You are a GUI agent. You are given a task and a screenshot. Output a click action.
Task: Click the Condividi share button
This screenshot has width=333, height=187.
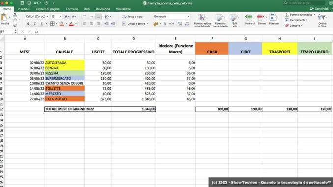point(319,9)
